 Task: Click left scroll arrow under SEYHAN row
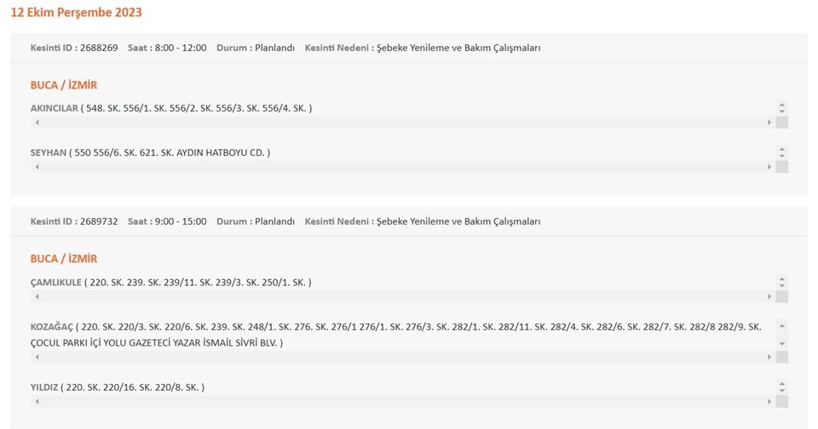[36, 167]
